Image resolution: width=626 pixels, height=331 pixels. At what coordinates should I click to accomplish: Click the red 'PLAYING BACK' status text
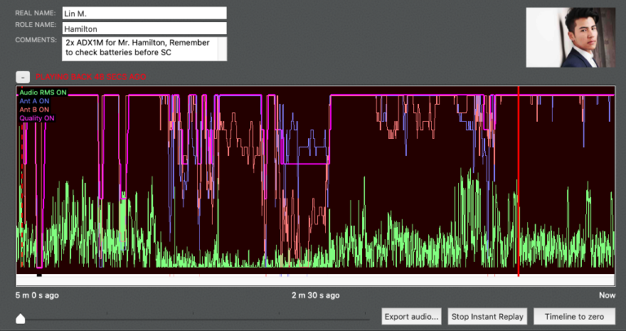point(90,76)
